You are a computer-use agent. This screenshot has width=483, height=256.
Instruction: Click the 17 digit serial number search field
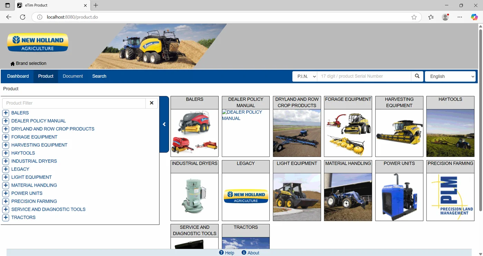[x=364, y=76]
